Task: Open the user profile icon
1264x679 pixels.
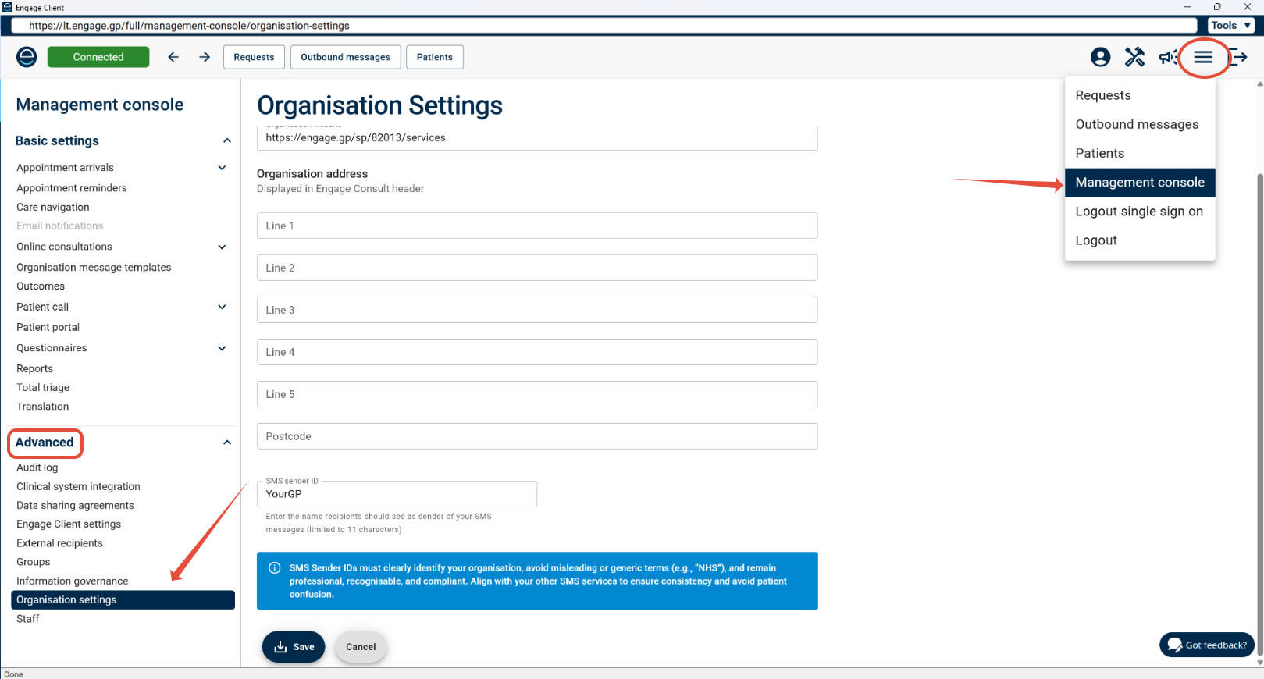Action: [1101, 57]
